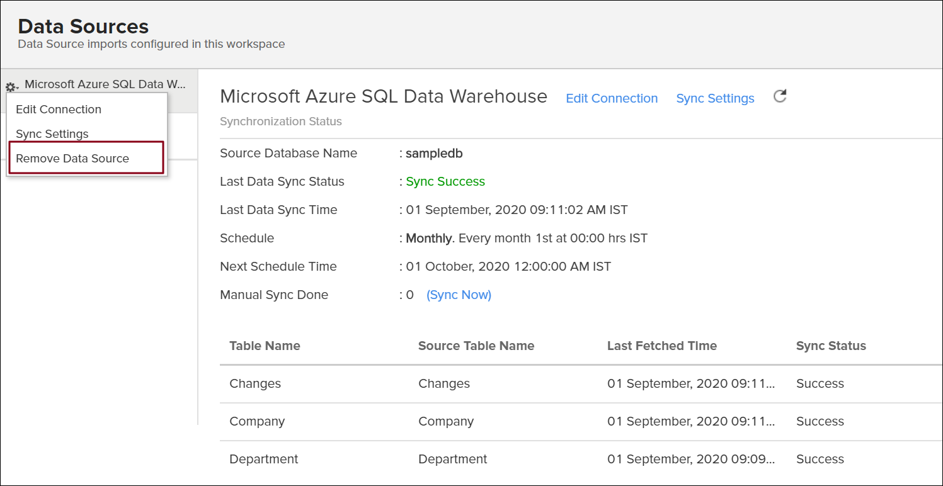943x486 pixels.
Task: Select Microsoft Azure SQL Data Warehouse in sidebar
Action: [105, 84]
